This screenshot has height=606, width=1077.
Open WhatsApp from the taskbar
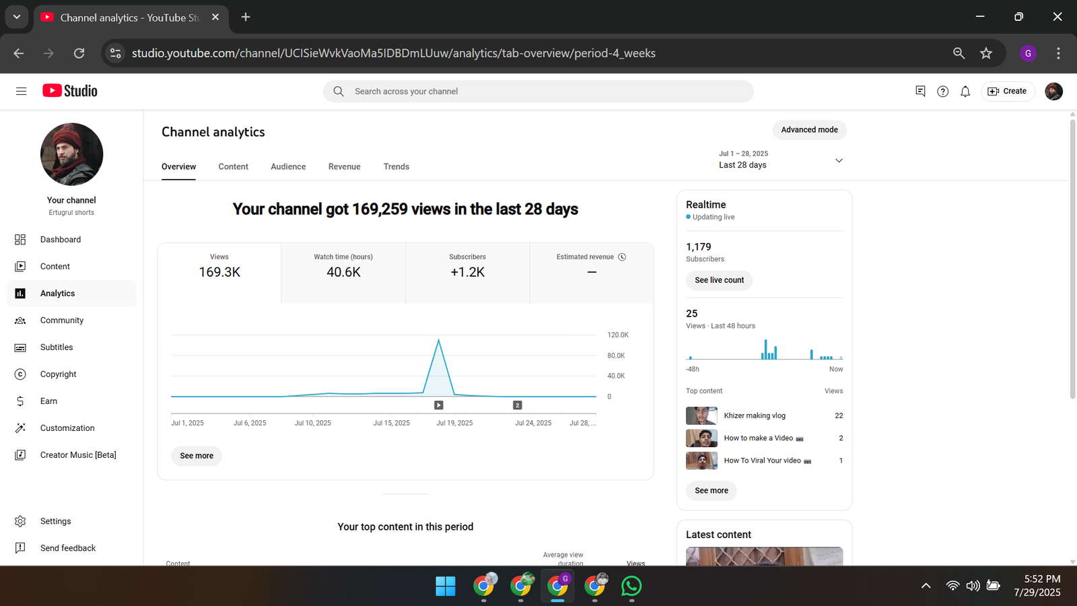631,586
